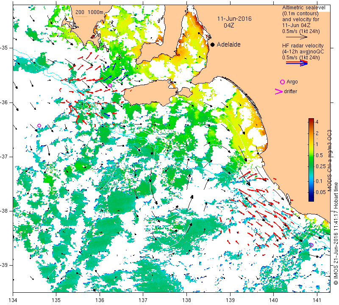Click the Adelaide city label

click(x=228, y=44)
